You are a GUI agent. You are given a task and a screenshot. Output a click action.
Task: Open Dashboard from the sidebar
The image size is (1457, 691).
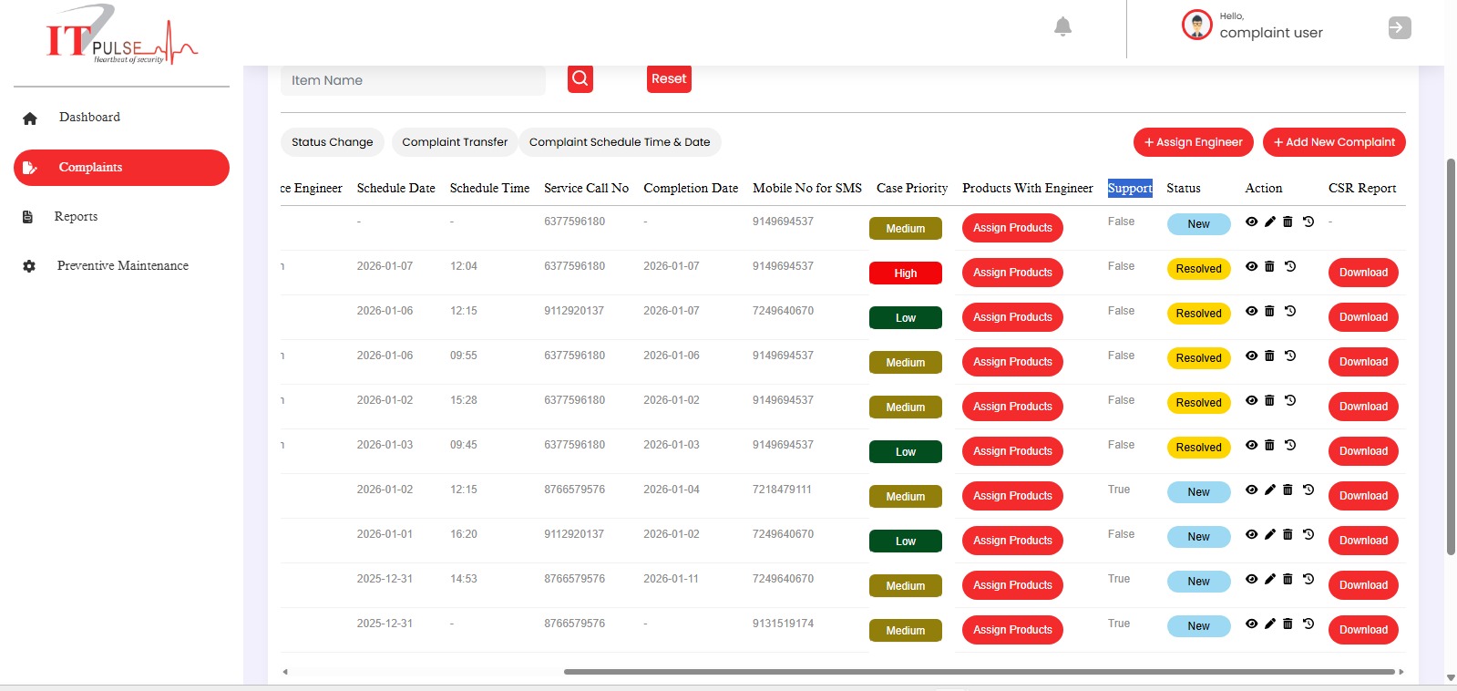tap(89, 118)
